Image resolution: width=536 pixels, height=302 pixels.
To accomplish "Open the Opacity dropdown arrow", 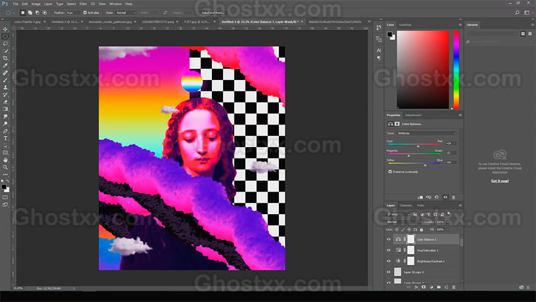I will [x=448, y=222].
